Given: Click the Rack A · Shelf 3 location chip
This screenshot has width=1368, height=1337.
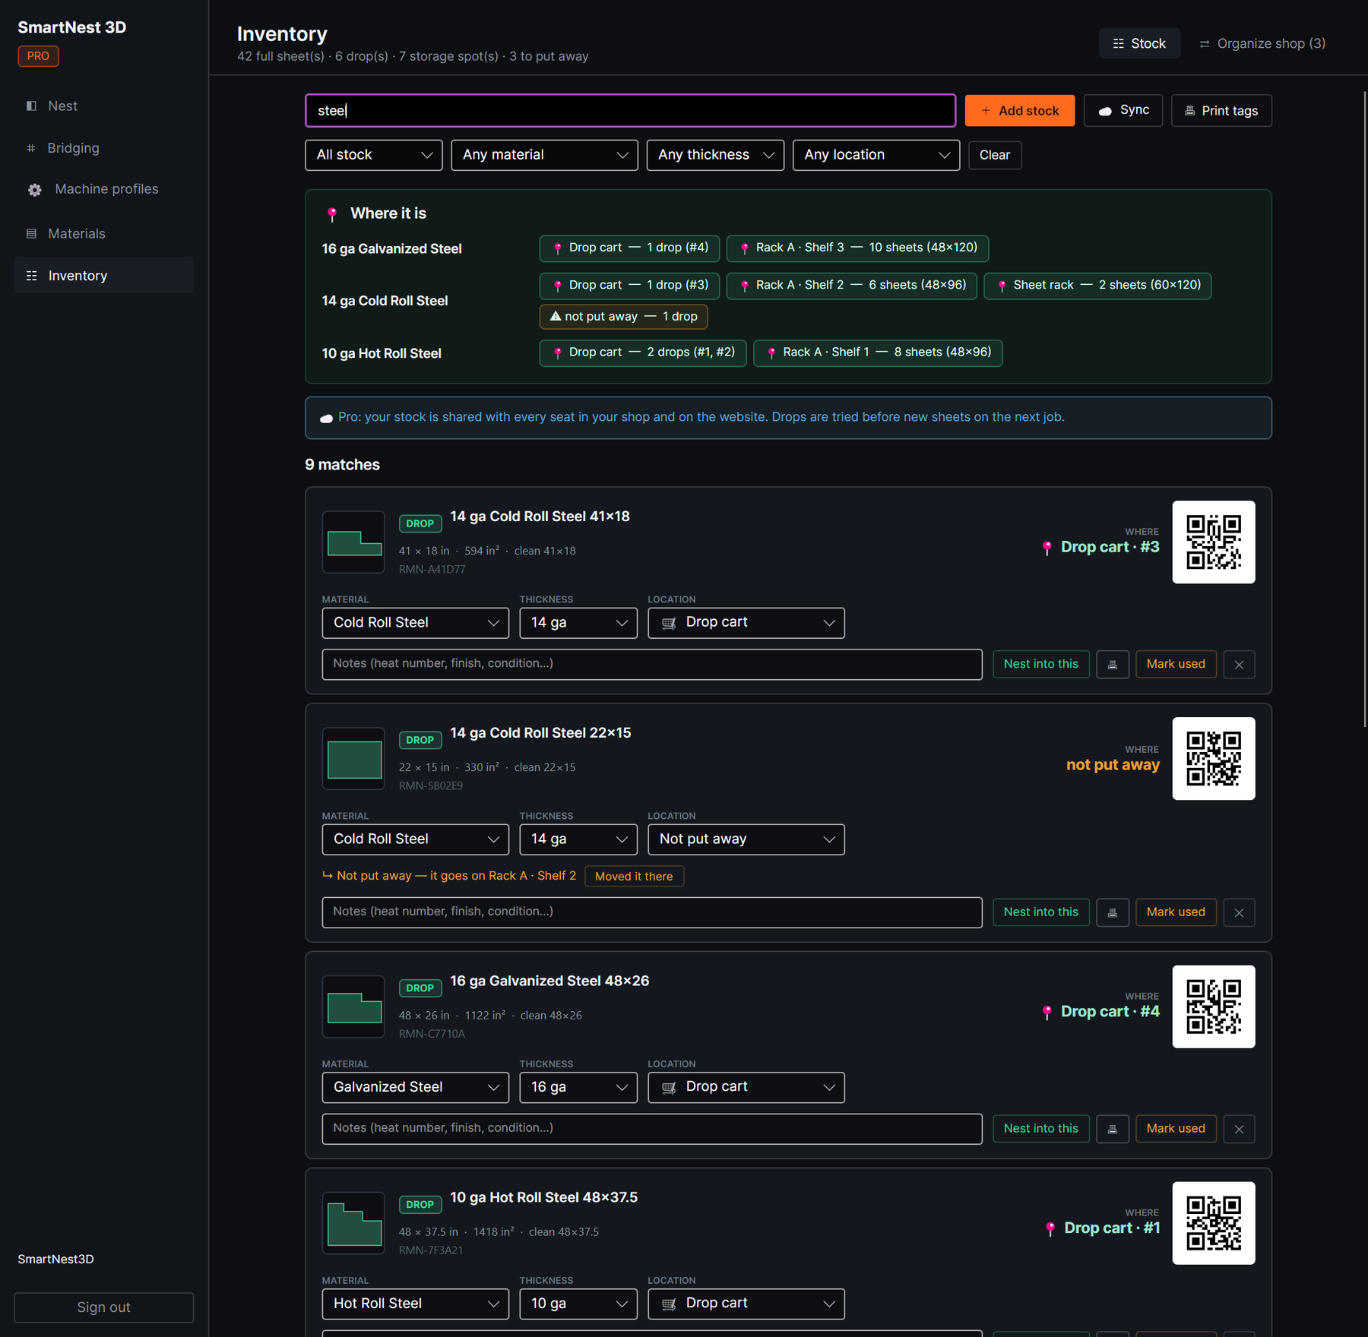Looking at the screenshot, I should [857, 248].
